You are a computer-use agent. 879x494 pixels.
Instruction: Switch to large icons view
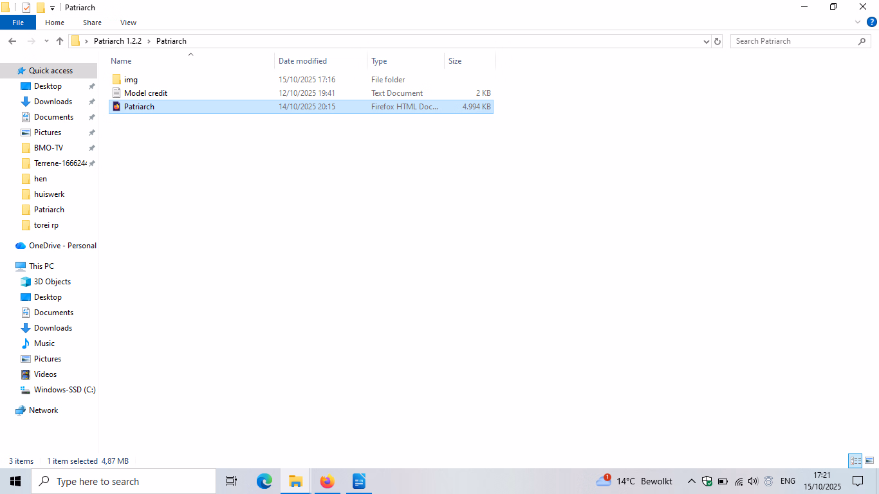869,461
